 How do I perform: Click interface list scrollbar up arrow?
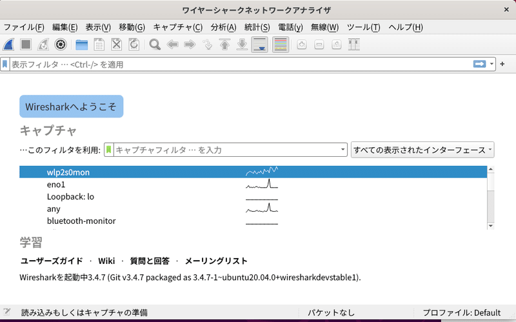click(491, 169)
